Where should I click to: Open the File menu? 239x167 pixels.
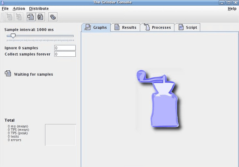(5, 8)
